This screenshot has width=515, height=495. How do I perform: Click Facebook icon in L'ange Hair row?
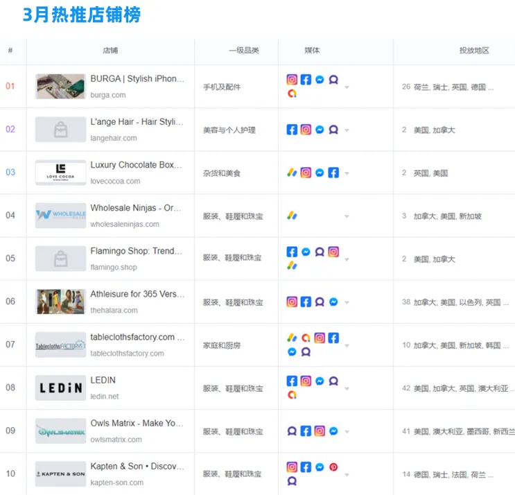tap(292, 130)
